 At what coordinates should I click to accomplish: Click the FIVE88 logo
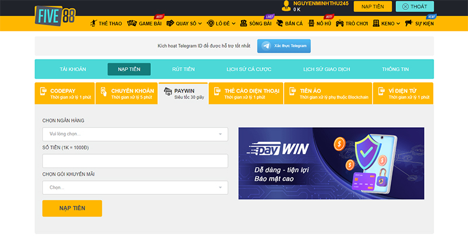pos(55,16)
